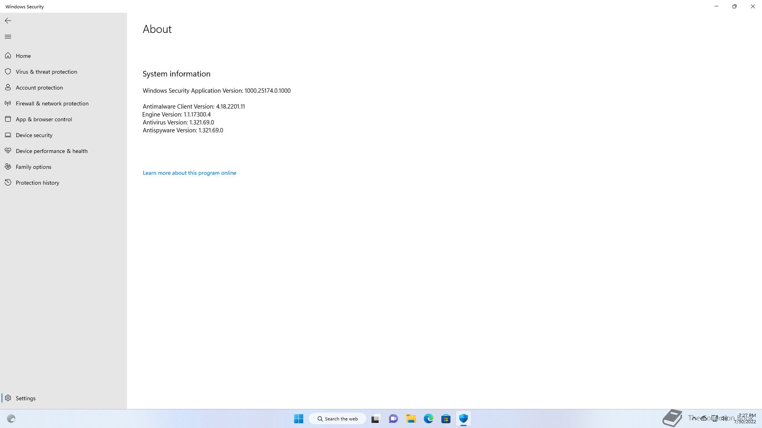Open Microsoft Store from taskbar
The width and height of the screenshot is (762, 428).
446,418
